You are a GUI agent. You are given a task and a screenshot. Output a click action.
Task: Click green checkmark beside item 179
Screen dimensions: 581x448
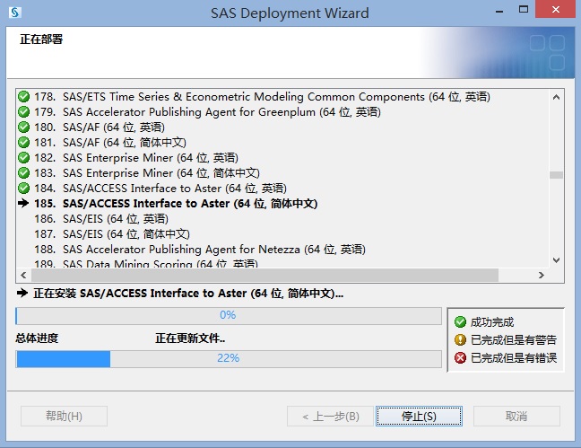coord(23,111)
